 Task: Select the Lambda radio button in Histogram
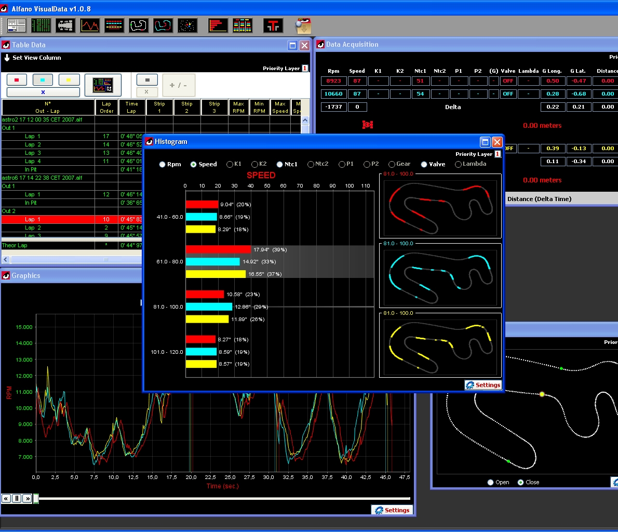coord(458,165)
